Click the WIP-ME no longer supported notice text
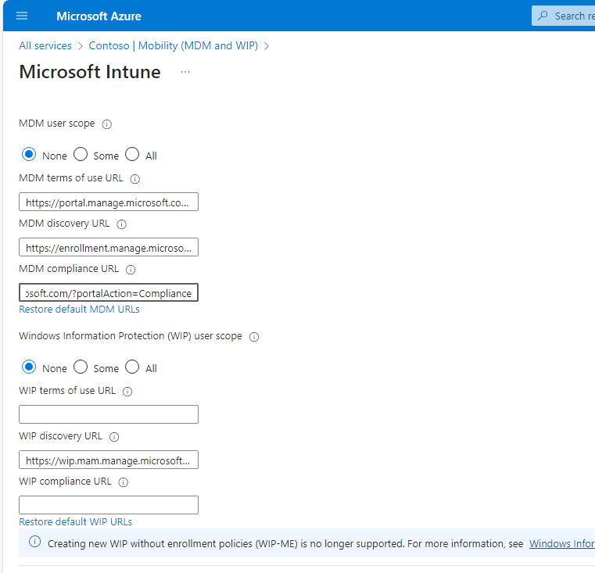This screenshot has width=595, height=573. tap(285, 544)
